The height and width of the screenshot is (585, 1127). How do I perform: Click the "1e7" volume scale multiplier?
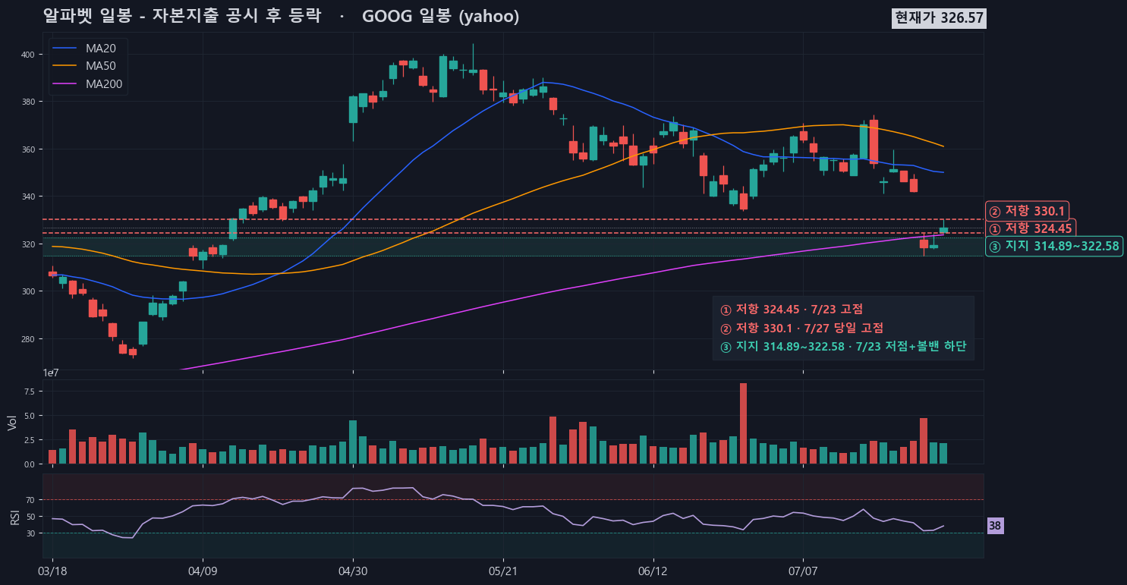click(50, 373)
